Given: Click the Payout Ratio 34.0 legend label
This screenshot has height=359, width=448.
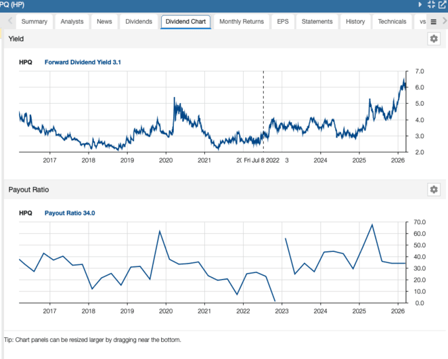Looking at the screenshot, I should pos(70,213).
